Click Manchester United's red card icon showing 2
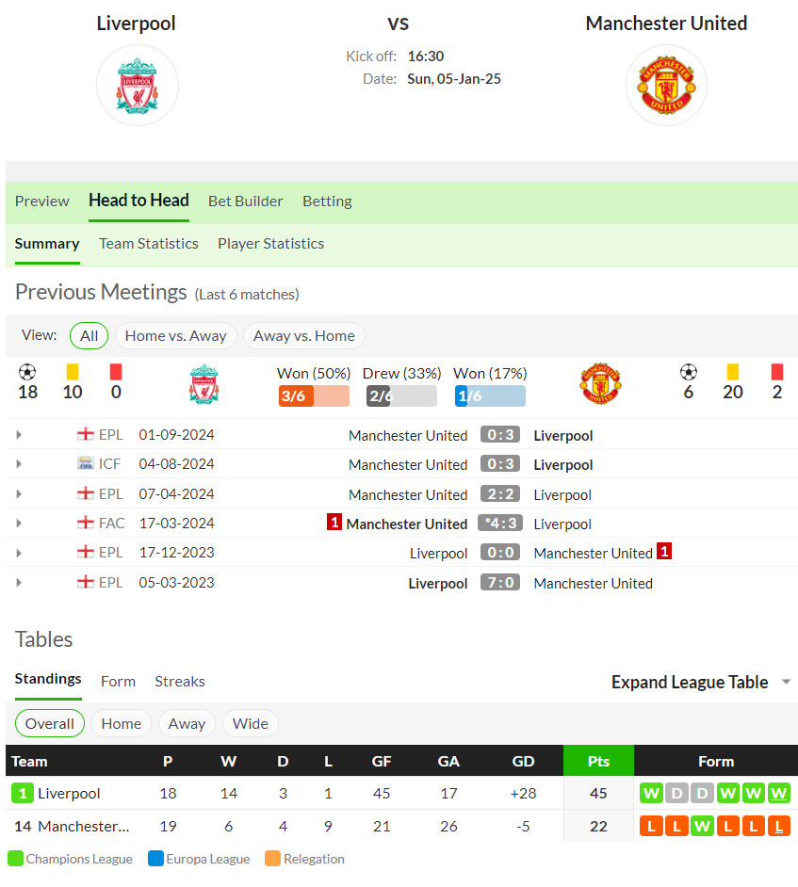Image resolution: width=798 pixels, height=887 pixels. 777,372
